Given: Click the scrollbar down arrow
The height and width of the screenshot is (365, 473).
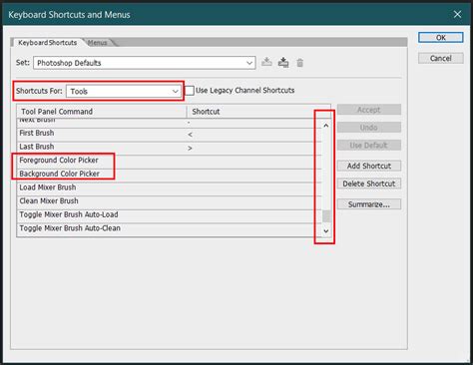Looking at the screenshot, I should [x=326, y=230].
